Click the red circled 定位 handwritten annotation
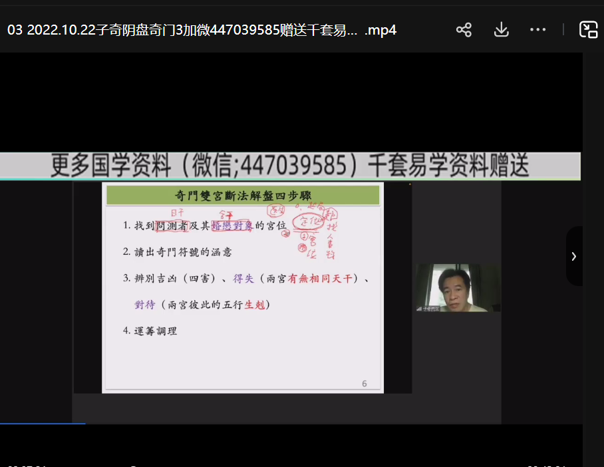This screenshot has height=467, width=604. [x=307, y=222]
